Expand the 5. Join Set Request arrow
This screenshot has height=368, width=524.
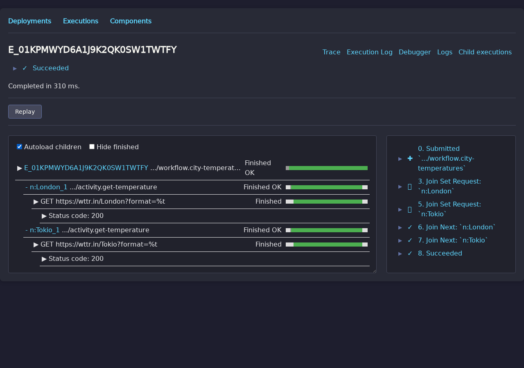click(x=400, y=209)
